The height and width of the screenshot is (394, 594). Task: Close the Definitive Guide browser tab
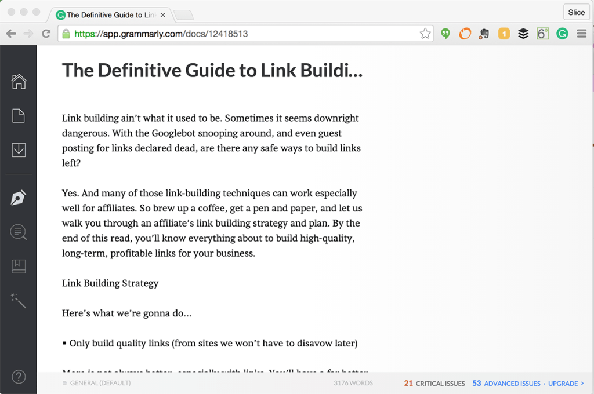pyautogui.click(x=163, y=15)
